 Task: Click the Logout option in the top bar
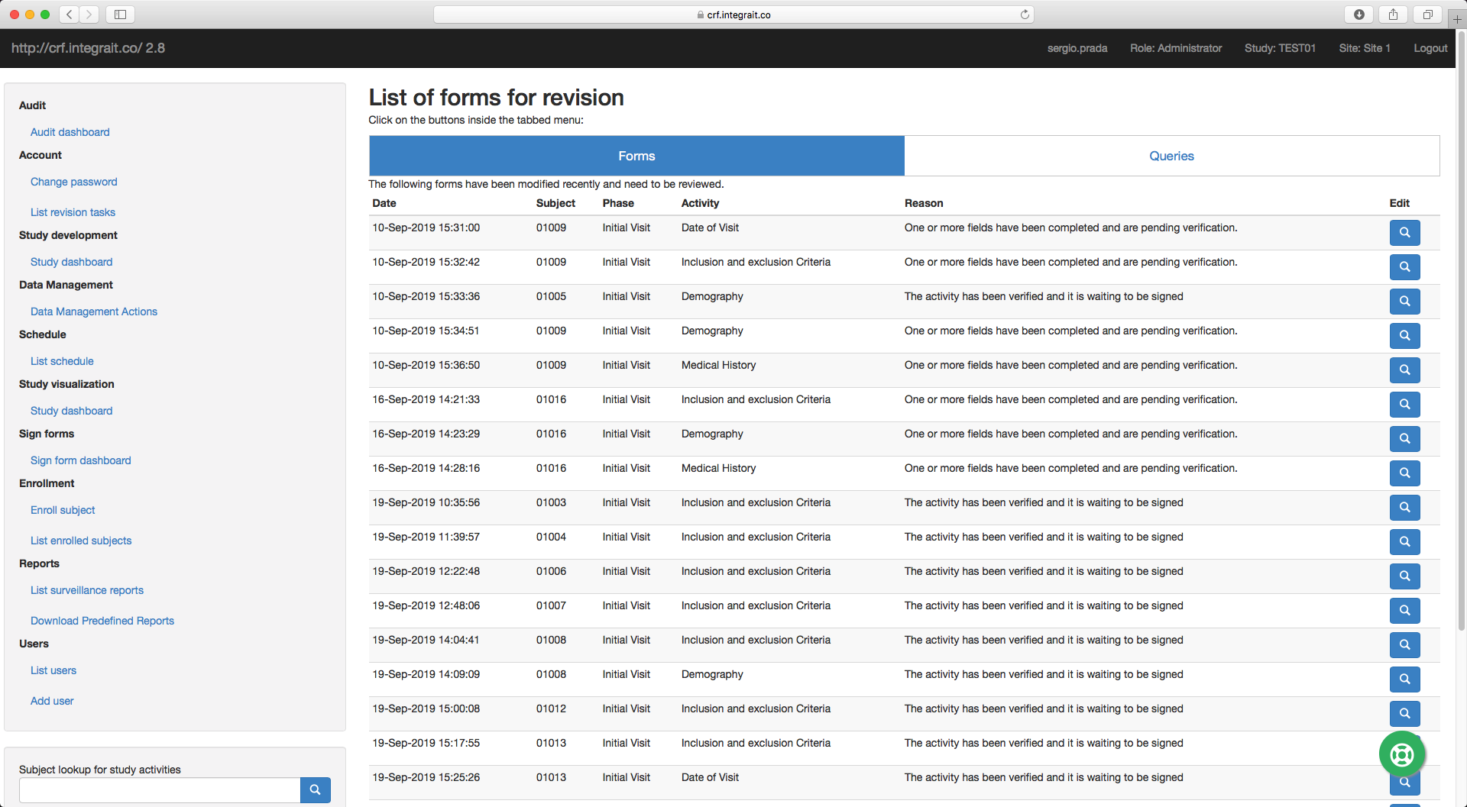coord(1430,48)
